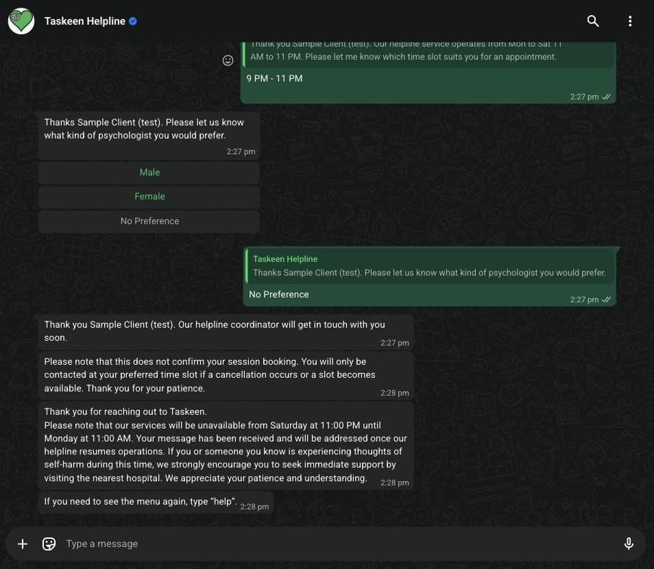Click the blue verified badge
The image size is (654, 569).
(x=133, y=21)
